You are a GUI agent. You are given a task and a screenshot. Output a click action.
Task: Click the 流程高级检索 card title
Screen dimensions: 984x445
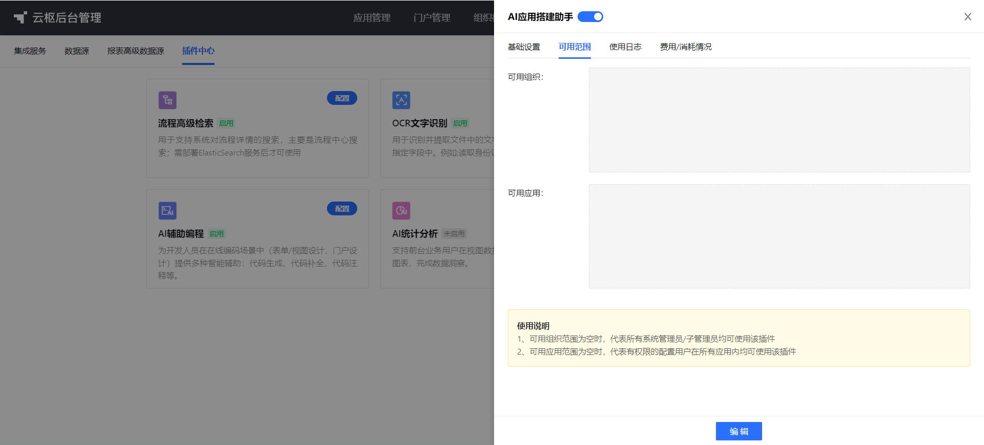coord(186,123)
